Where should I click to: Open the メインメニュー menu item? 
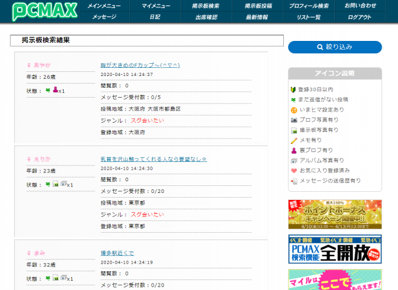click(x=104, y=5)
